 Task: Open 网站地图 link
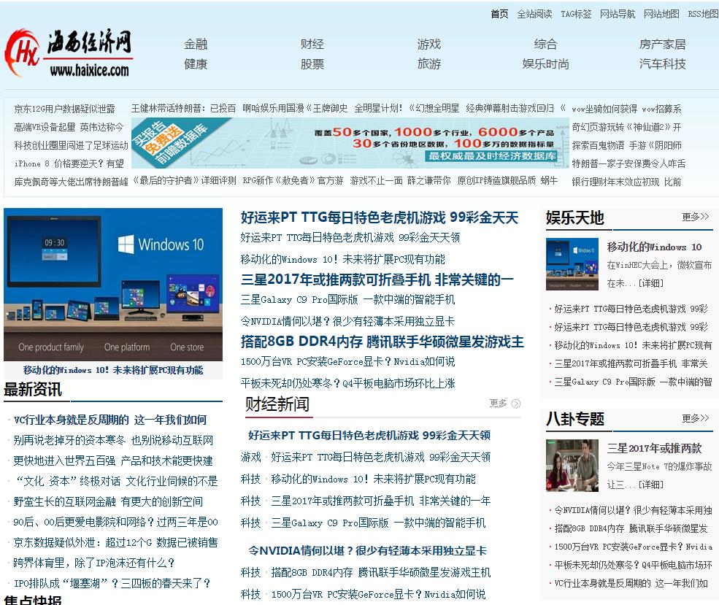tap(661, 14)
